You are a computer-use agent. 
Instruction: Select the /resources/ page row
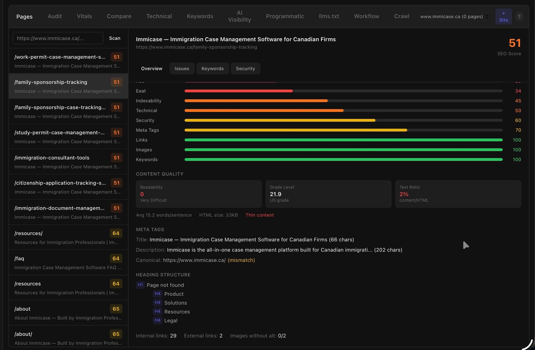68,237
